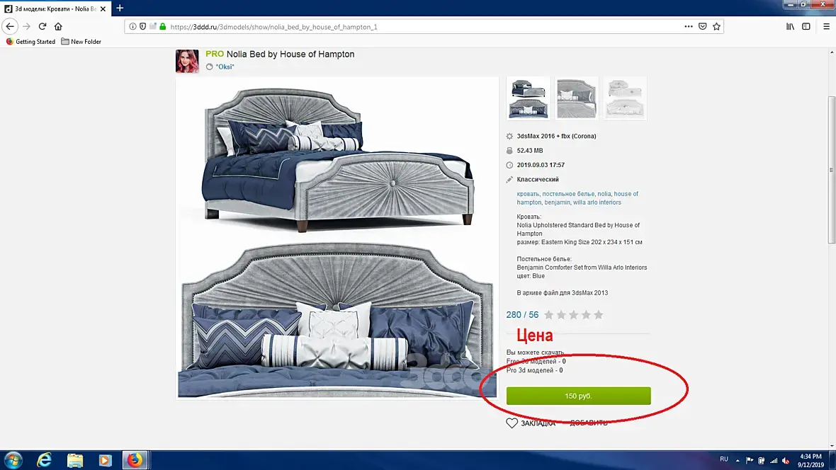Image resolution: width=836 pixels, height=470 pixels.
Task: Open the Internet Explorer taskbar icon
Action: 44,460
